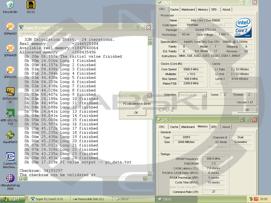Select About tab in lower CPU-Z window
The height and width of the screenshot is (203, 271).
coord(226,127)
